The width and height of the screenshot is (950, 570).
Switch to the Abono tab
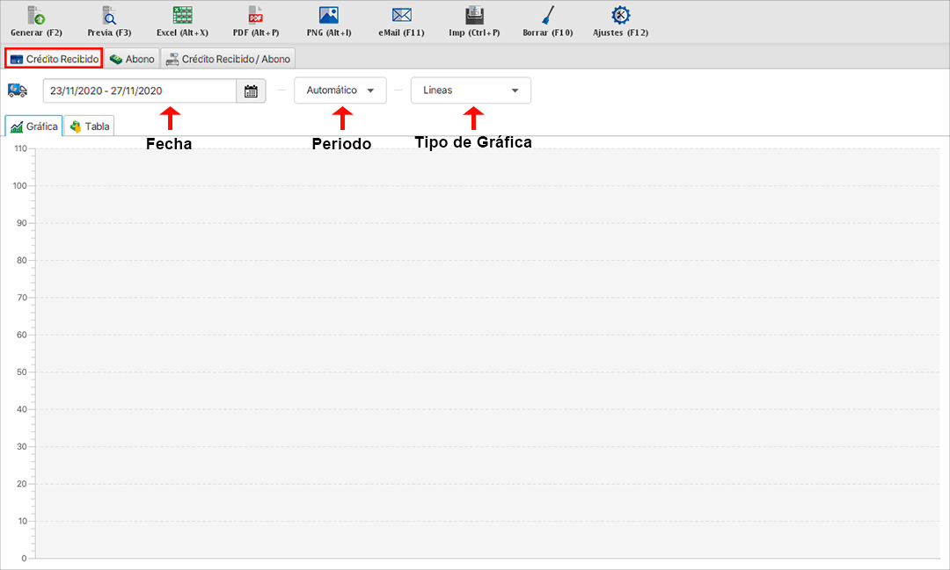[132, 59]
